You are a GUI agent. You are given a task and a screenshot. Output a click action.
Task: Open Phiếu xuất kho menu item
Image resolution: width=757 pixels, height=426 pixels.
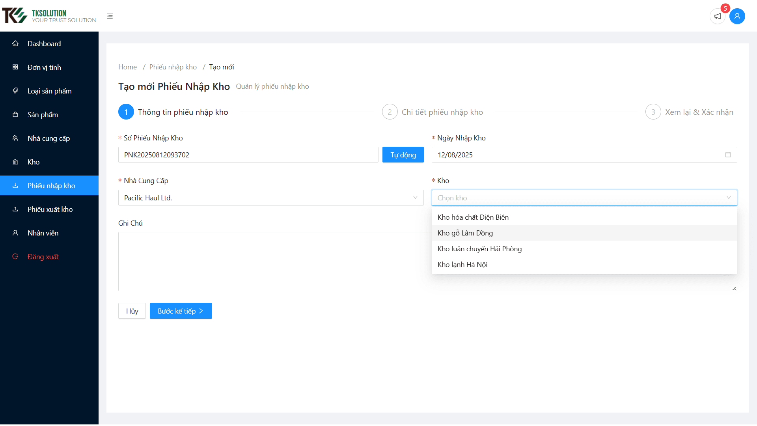coord(50,209)
